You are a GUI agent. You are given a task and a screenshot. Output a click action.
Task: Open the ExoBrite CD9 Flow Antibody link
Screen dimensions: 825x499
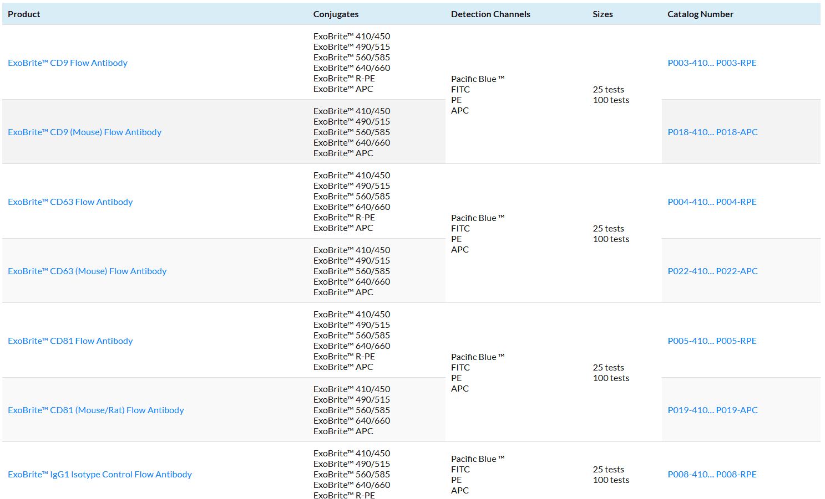(x=68, y=63)
